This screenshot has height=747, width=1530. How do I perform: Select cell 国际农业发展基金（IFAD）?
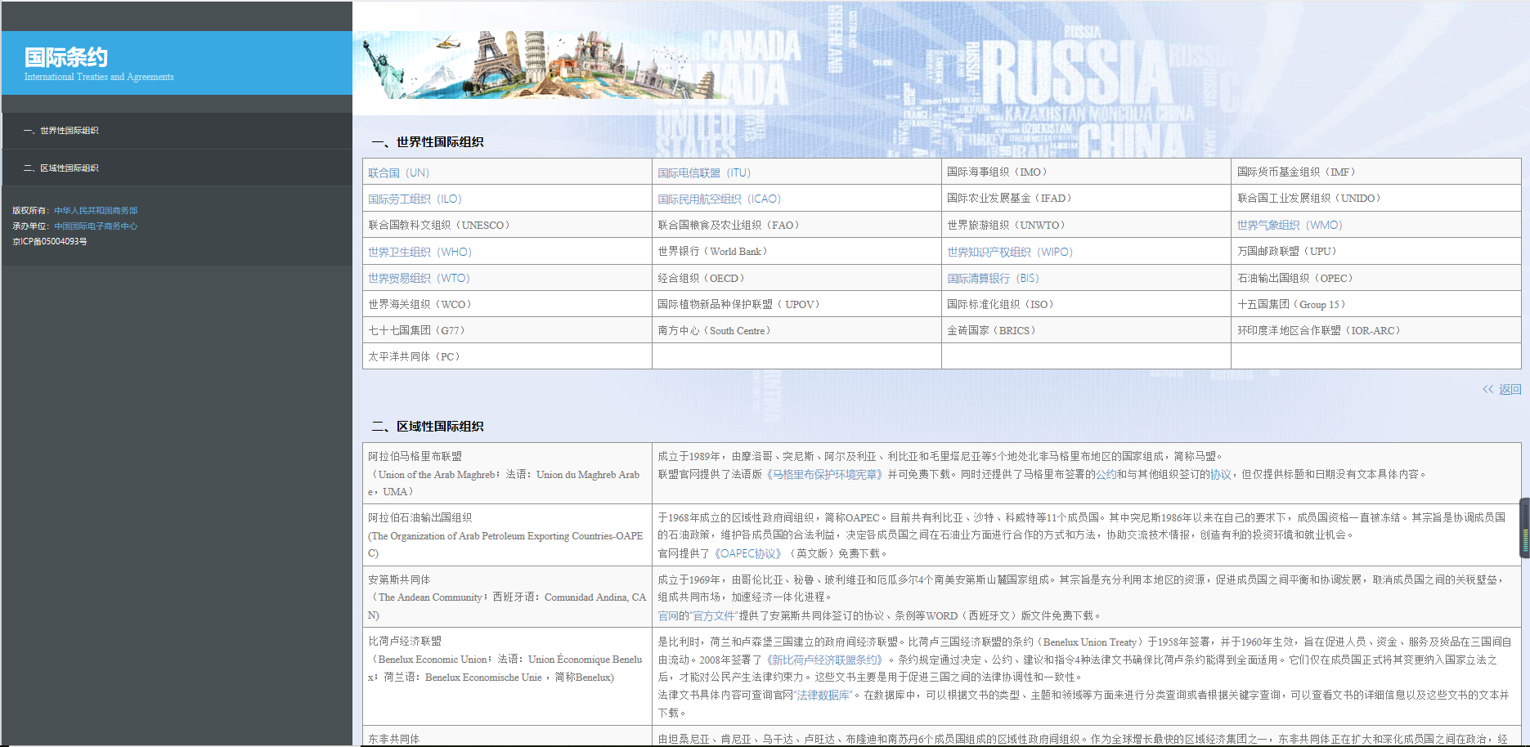coord(1086,198)
